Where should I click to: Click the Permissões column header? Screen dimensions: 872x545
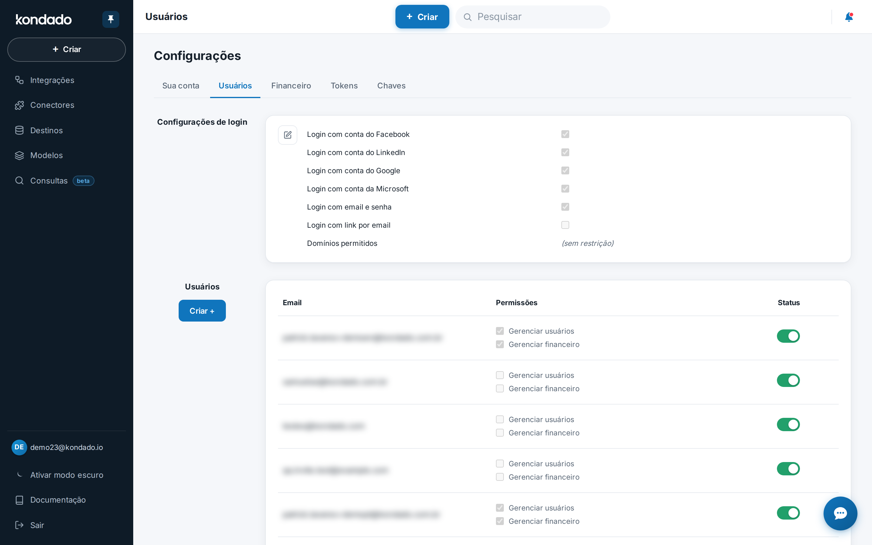[517, 303]
